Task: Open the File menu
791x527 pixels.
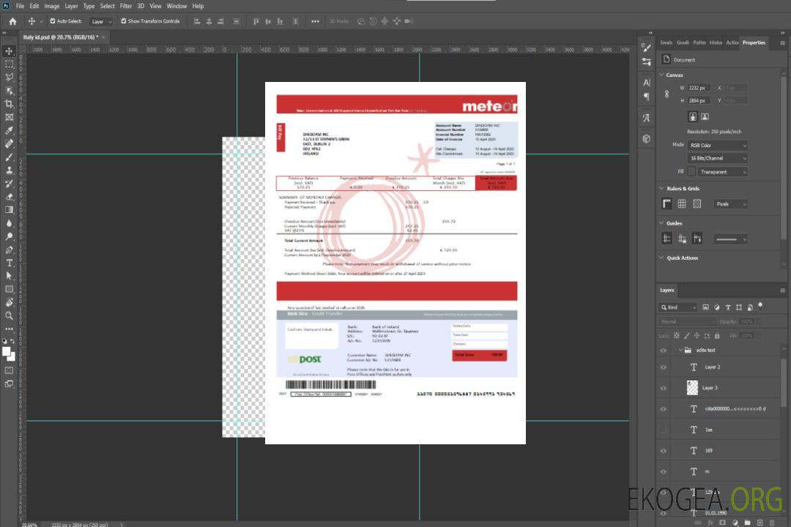Action: (20, 6)
